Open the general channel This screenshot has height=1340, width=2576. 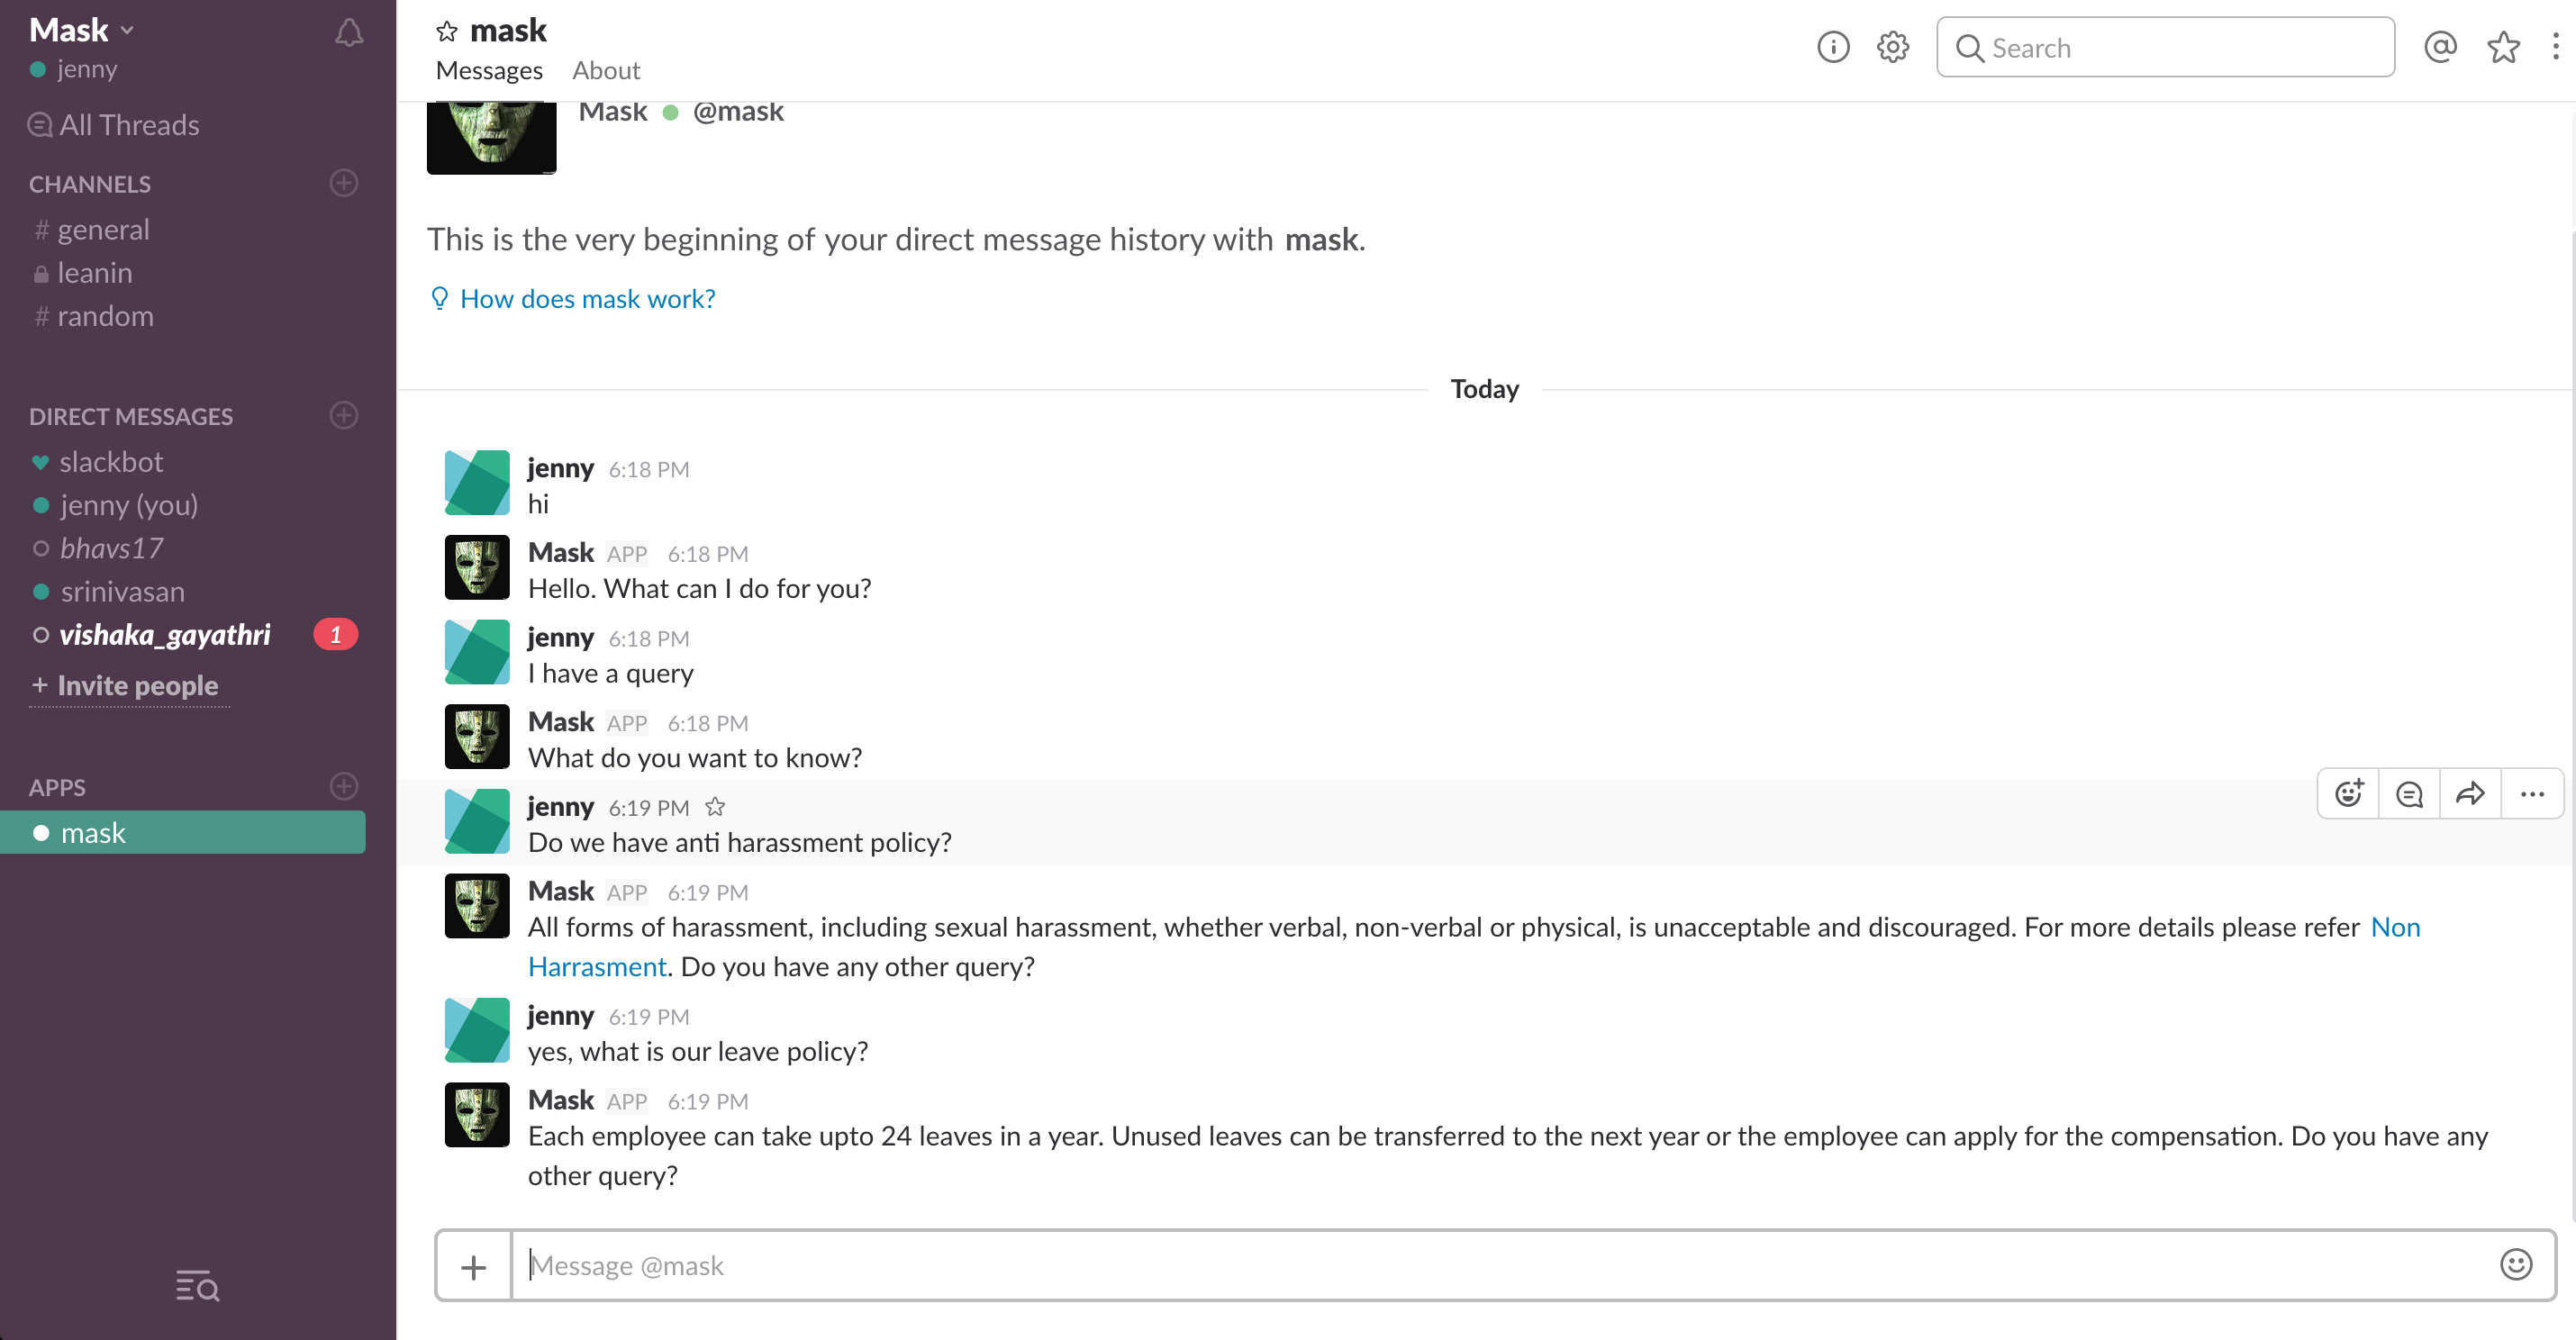pos(103,230)
